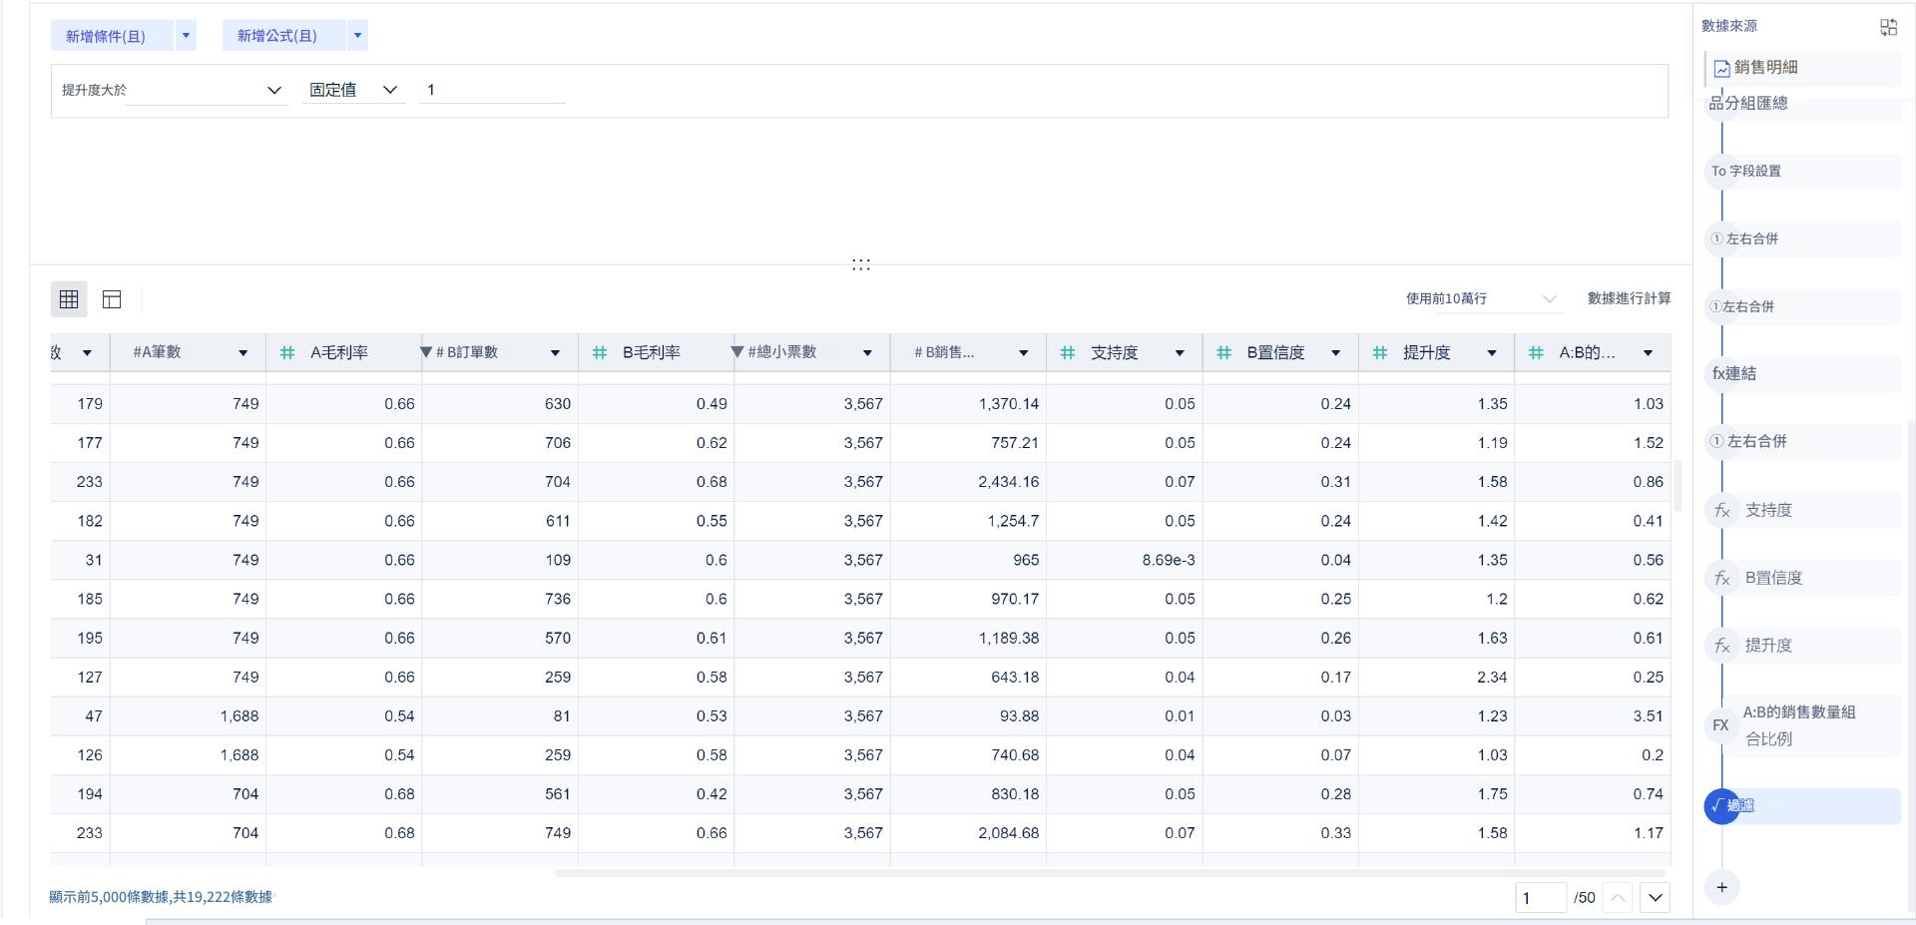Open the 支持度 column menu arrow
1916x925 pixels.
[x=1180, y=353]
